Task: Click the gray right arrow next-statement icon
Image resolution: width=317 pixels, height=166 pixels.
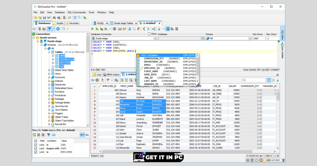Action: (148, 29)
